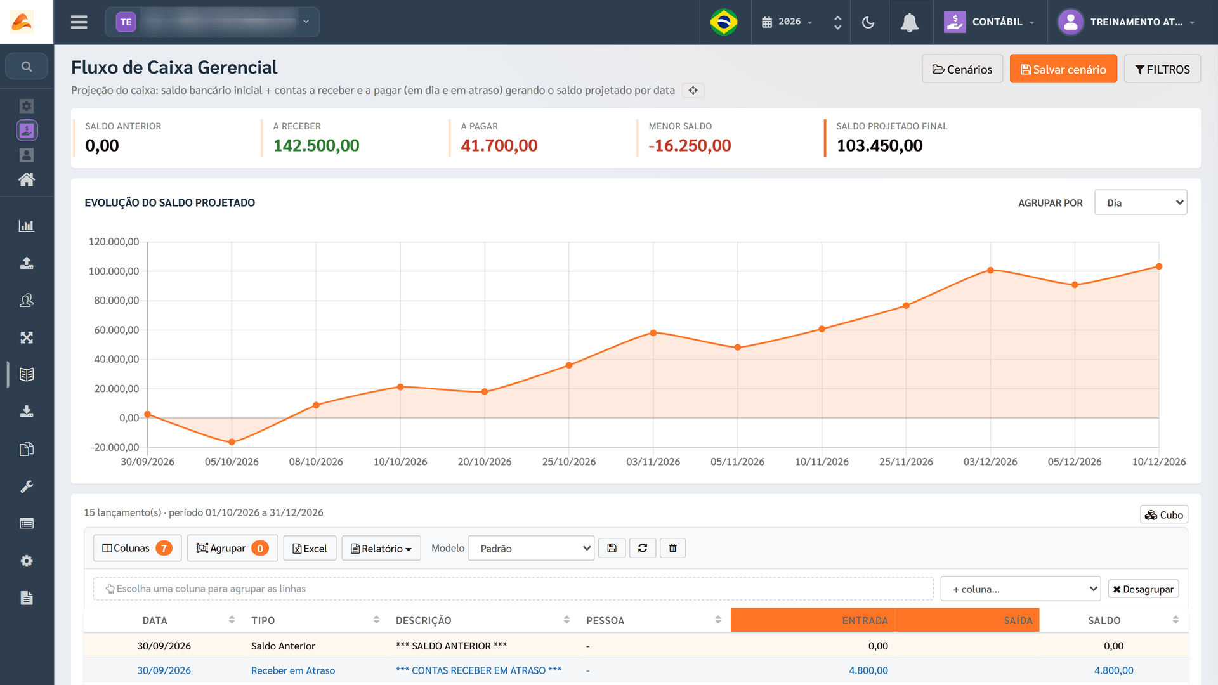Click the A RECEBER value 142.500,00

pos(316,145)
